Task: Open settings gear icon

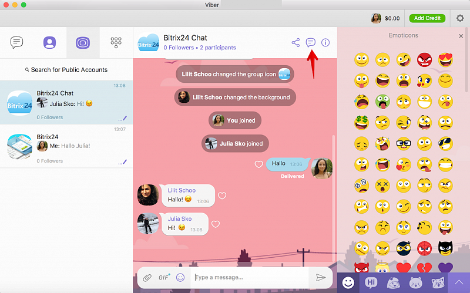Action: [x=460, y=18]
